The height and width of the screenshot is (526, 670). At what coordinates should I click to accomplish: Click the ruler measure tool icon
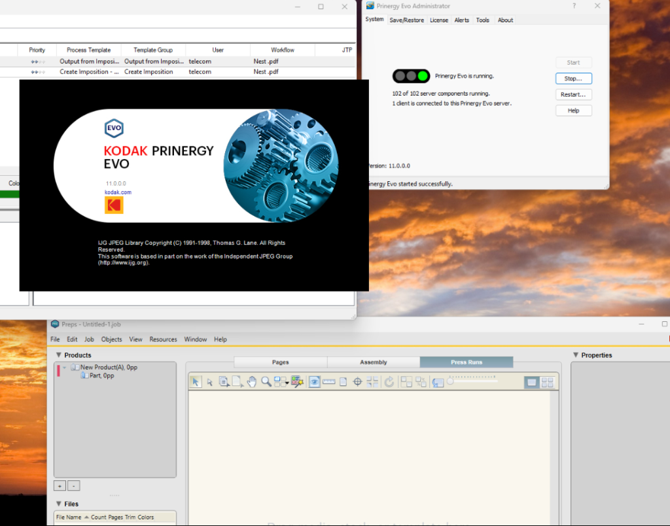tap(328, 382)
